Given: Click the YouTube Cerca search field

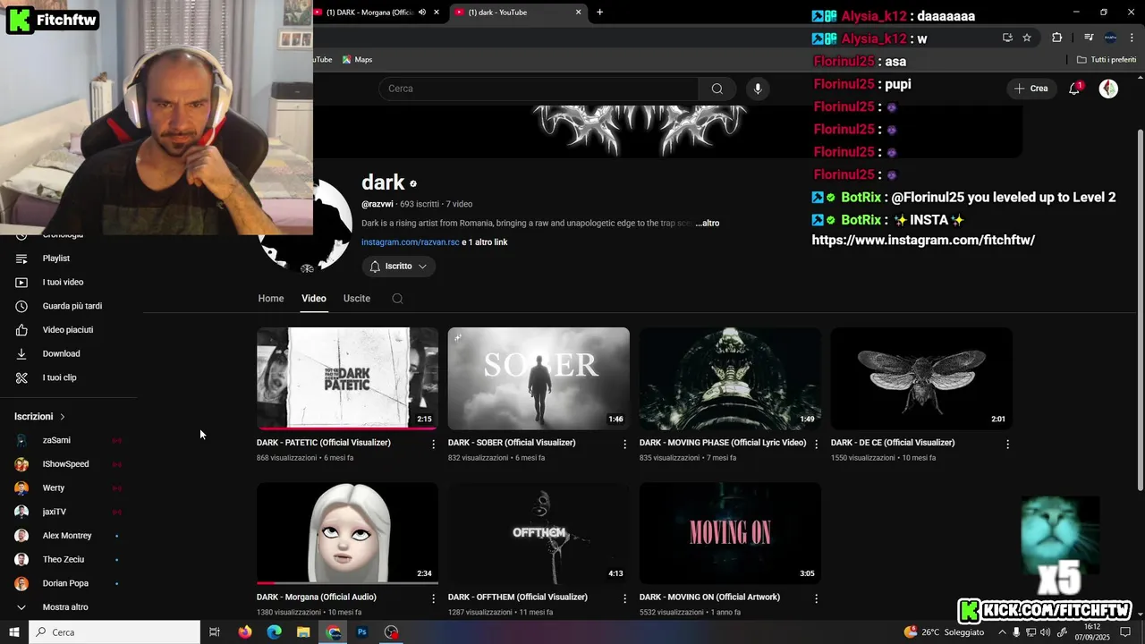Looking at the screenshot, I should [x=539, y=89].
